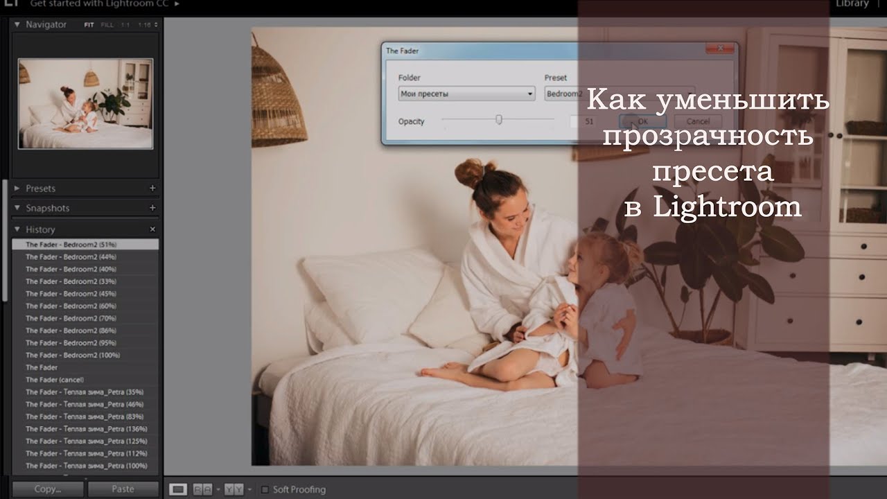
Task: Enable the Soft Proofing checkbox
Action: [265, 490]
